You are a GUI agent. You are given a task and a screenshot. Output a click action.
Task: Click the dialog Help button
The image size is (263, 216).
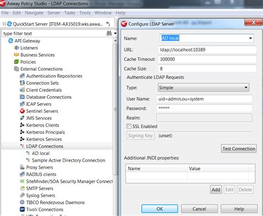(x=239, y=209)
